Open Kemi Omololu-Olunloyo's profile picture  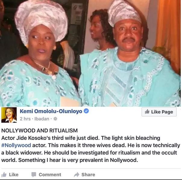[9, 115]
